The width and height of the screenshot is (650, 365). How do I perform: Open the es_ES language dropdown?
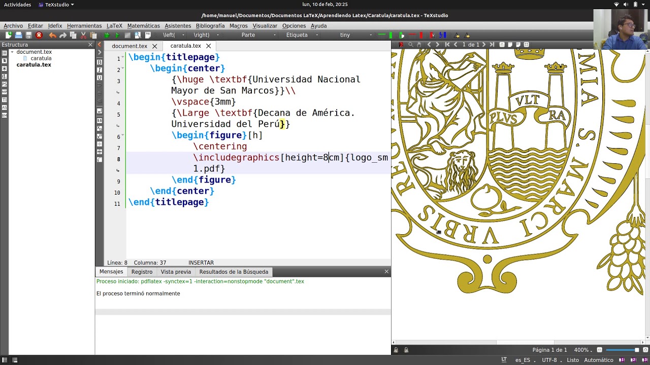(525, 360)
